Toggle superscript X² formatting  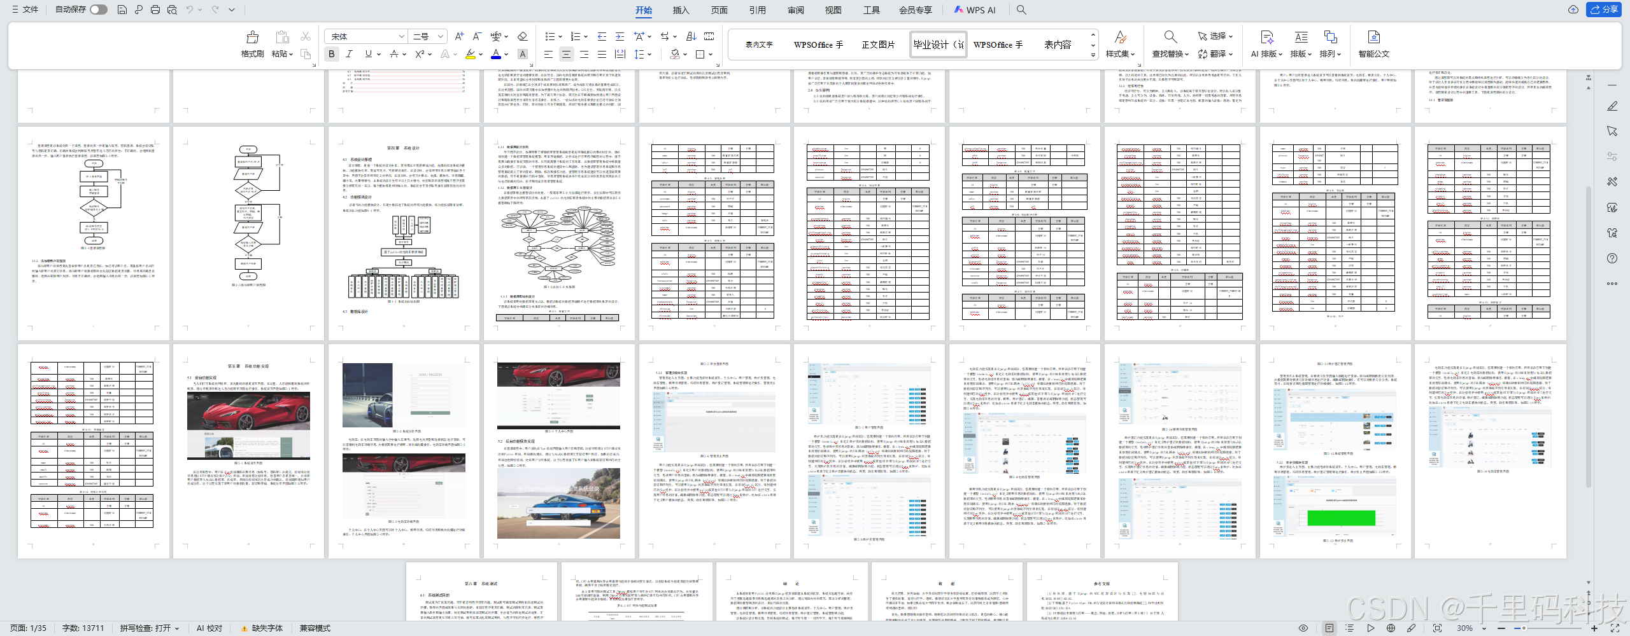(420, 54)
